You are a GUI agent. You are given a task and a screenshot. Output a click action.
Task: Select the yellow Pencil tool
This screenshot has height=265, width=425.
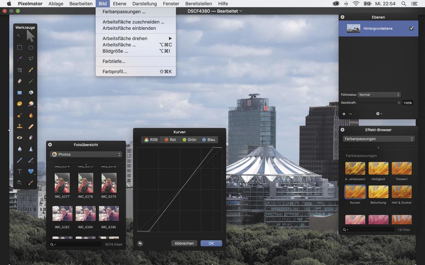click(x=31, y=70)
